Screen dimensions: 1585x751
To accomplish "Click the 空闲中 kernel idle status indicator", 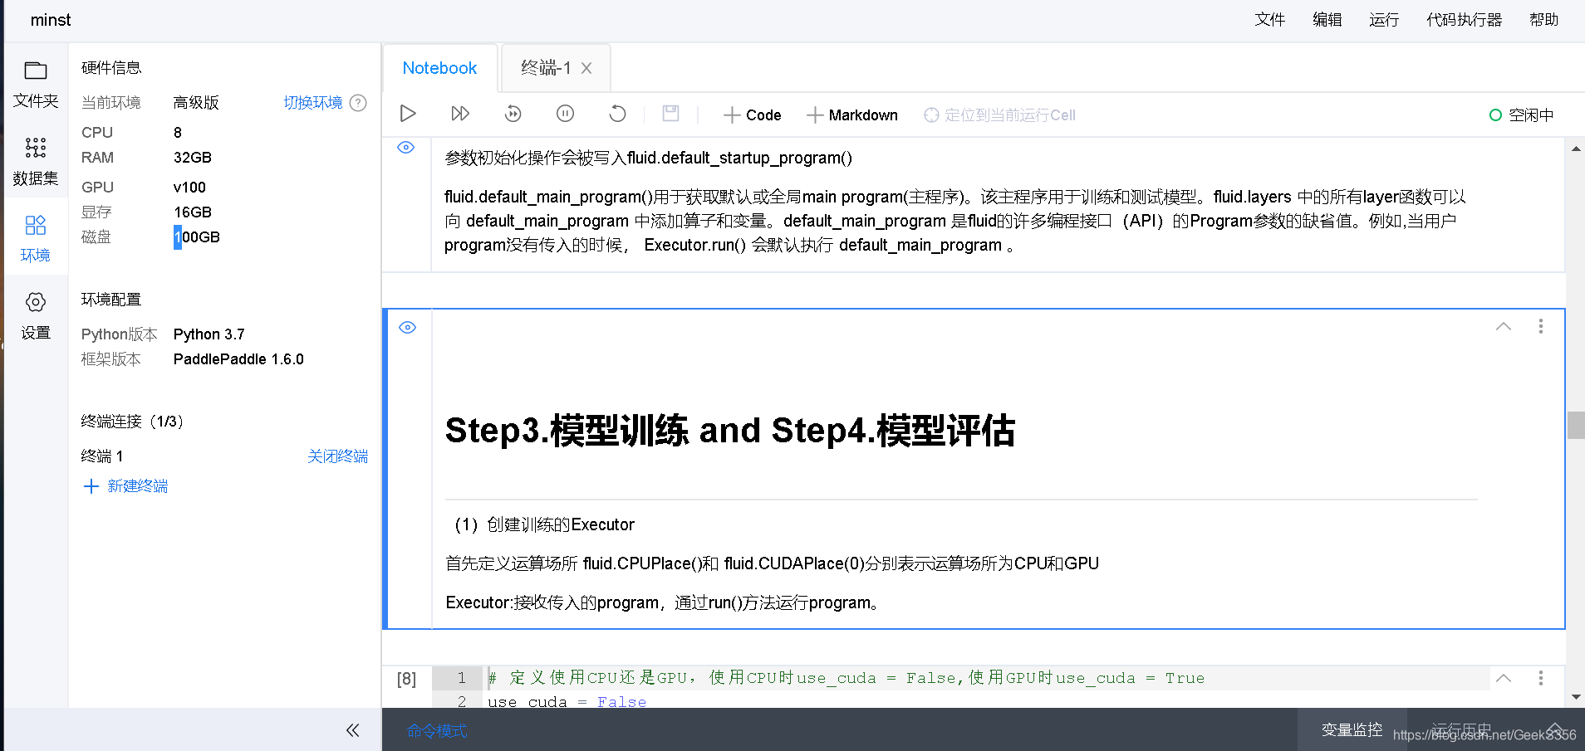I will click(x=1521, y=115).
